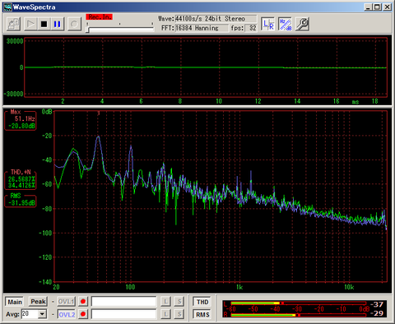Toggle the OVL2 overlay button

click(67, 314)
